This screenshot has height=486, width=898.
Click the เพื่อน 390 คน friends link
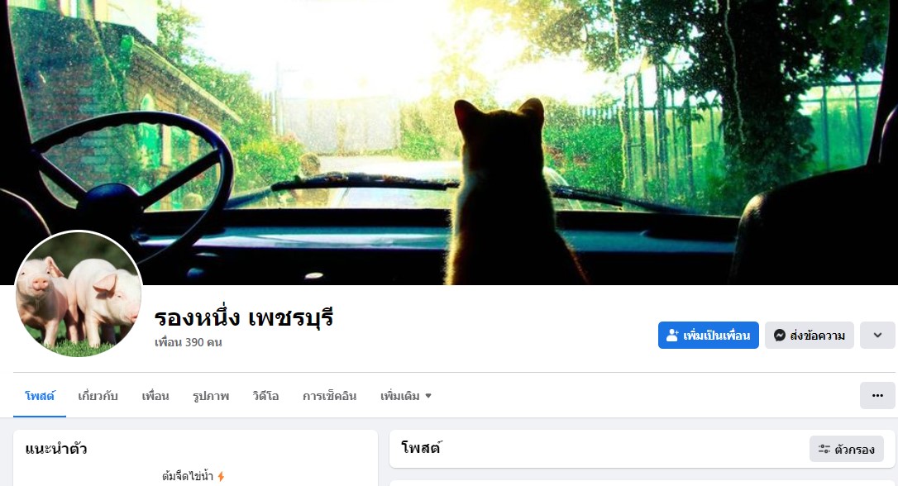click(189, 342)
